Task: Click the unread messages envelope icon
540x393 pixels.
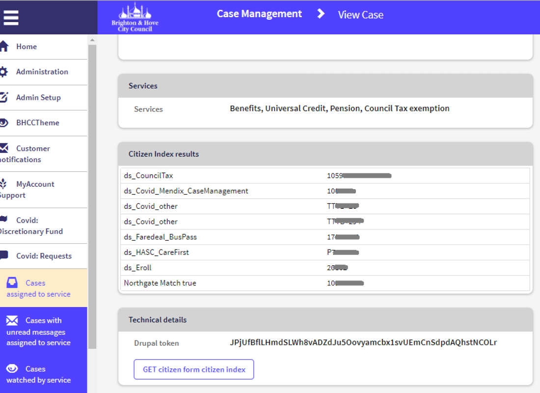Action: [12, 320]
